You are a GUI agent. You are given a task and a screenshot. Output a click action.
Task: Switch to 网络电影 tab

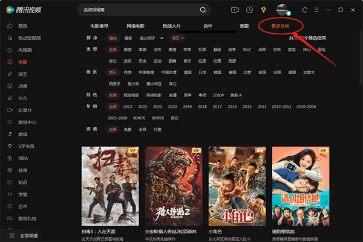136,26
